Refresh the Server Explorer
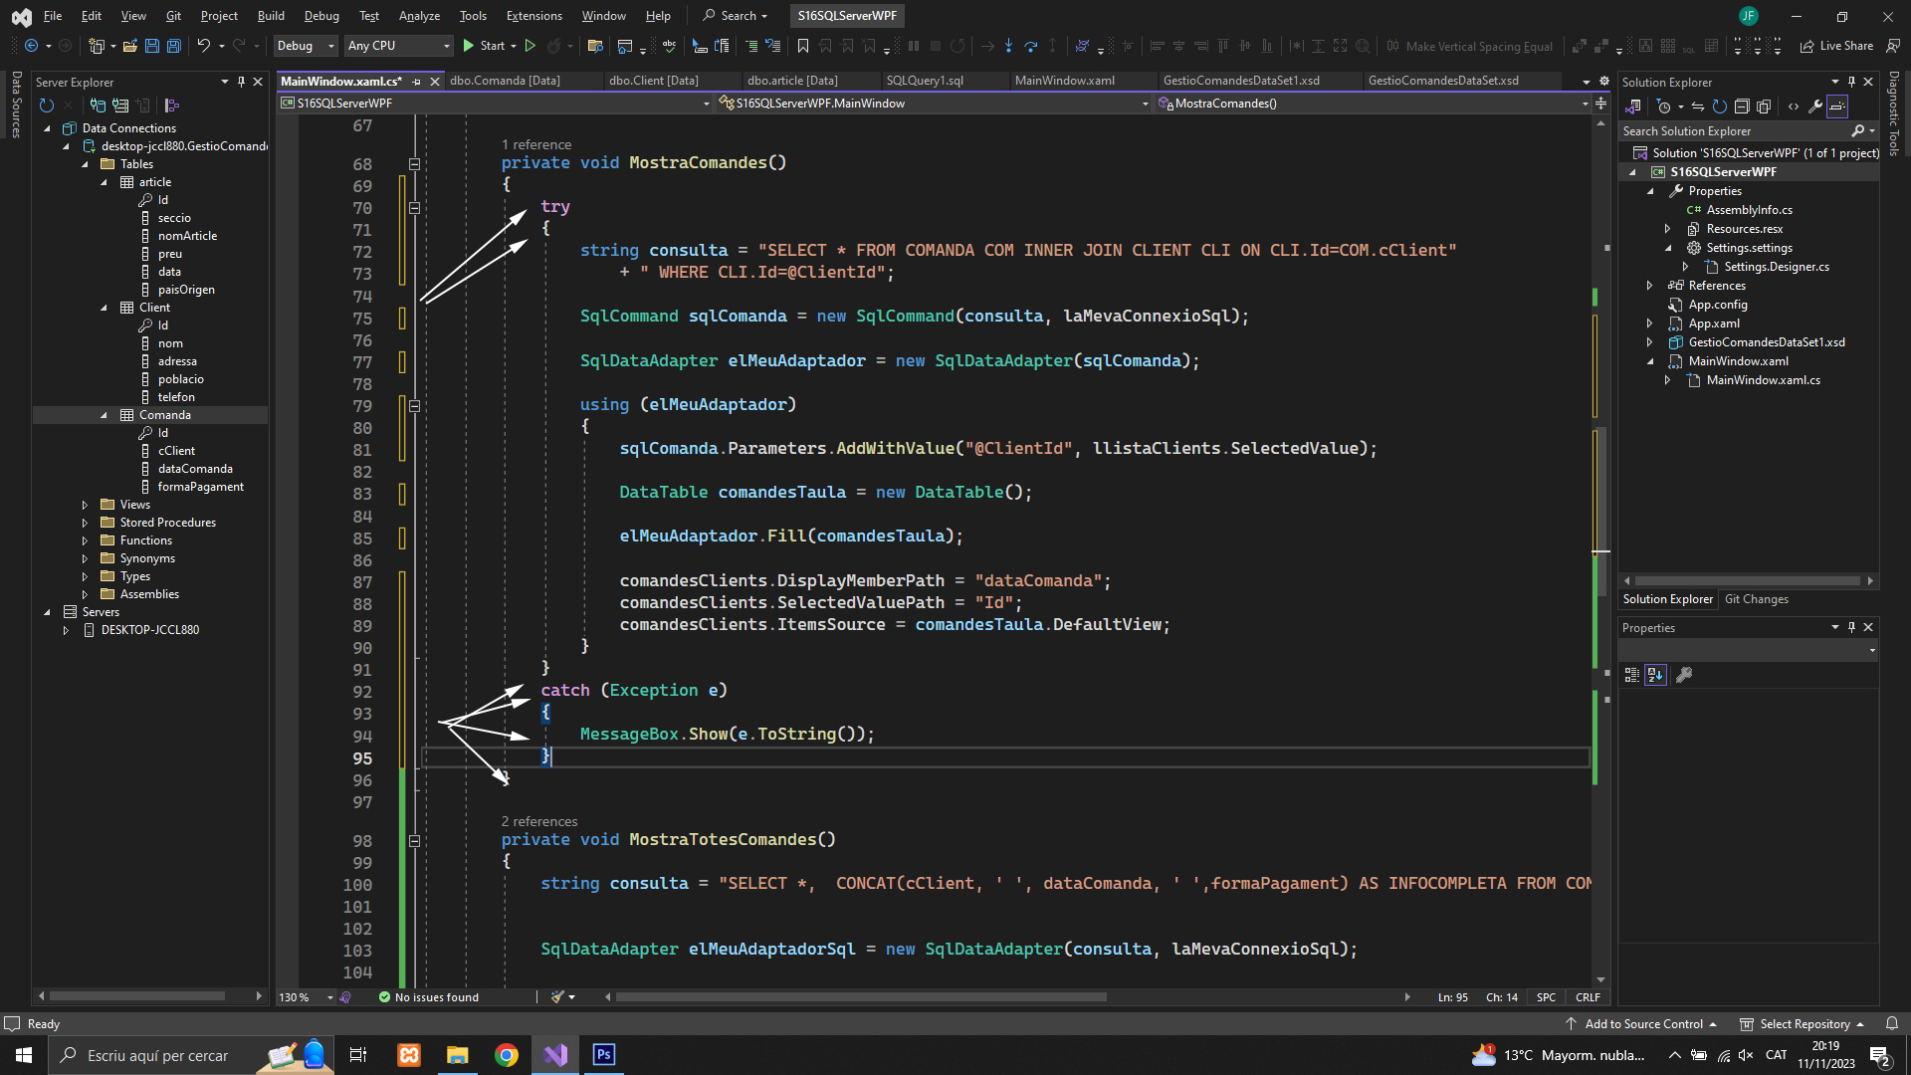Screen dimensions: 1911x1075 (x=46, y=106)
